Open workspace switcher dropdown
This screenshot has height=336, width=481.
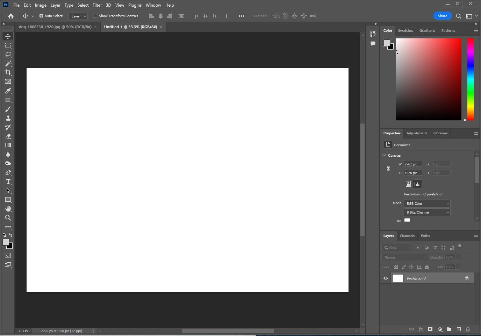coord(471,16)
